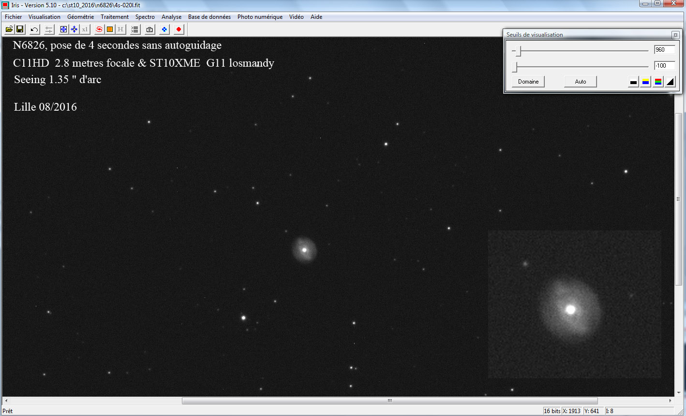Click the Auto threshold button
The image size is (686, 416).
point(581,82)
